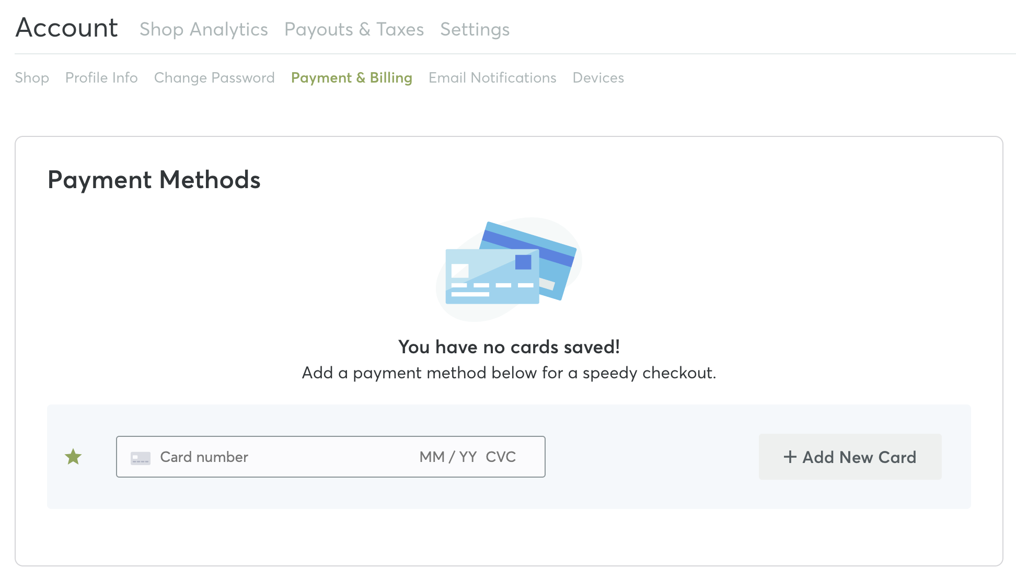Go to the Settings tab
This screenshot has height=579, width=1016.
point(475,30)
